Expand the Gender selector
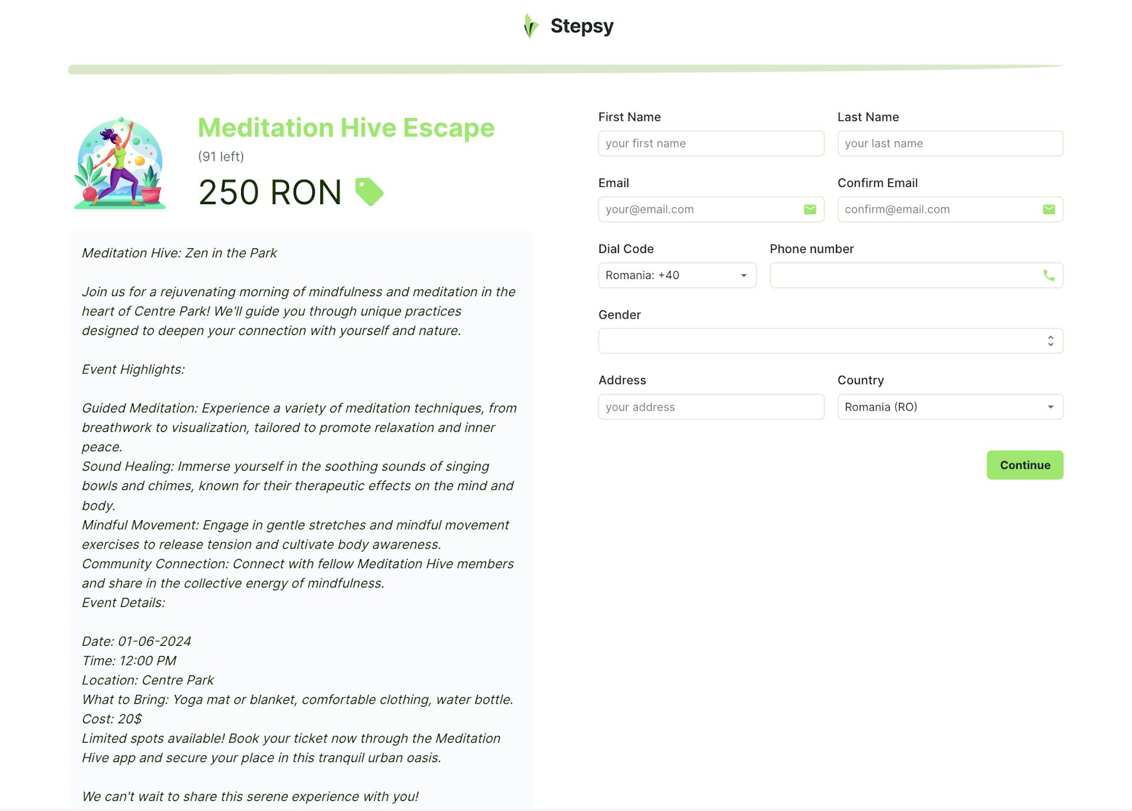Viewport: 1132px width, 811px height. point(830,341)
